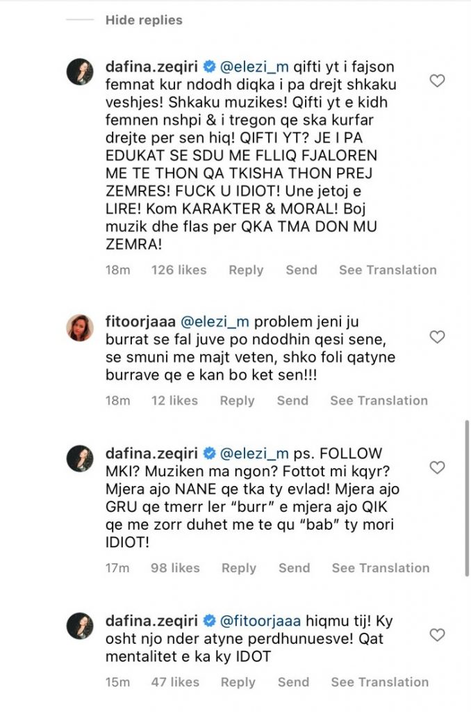Send fitoorjaaa's comment to someone
471x712 pixels.
292,400
